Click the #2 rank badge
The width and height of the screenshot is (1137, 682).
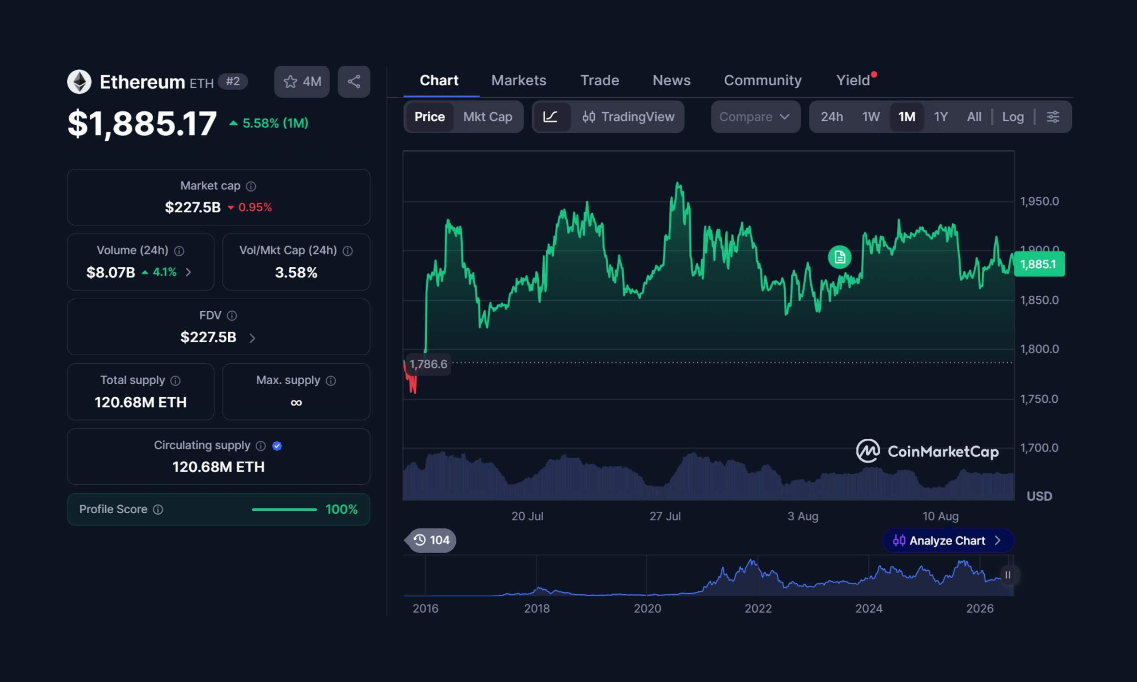(x=233, y=82)
